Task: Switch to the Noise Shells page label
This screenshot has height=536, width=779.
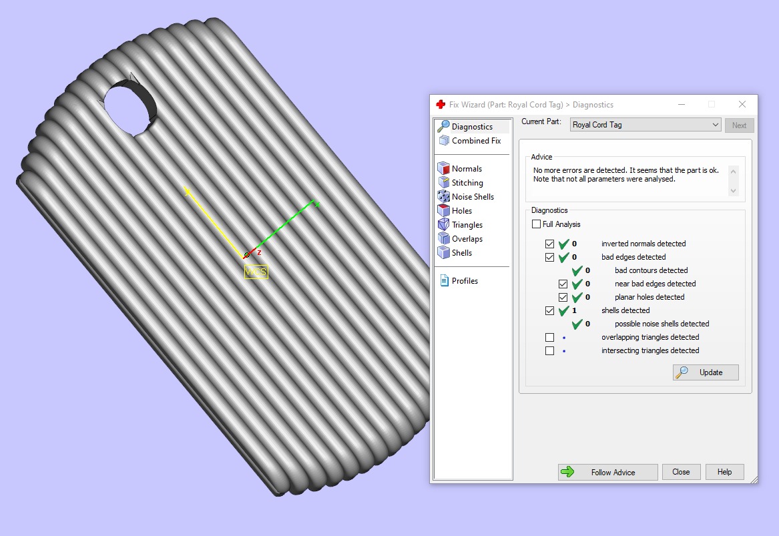Action: click(x=473, y=197)
